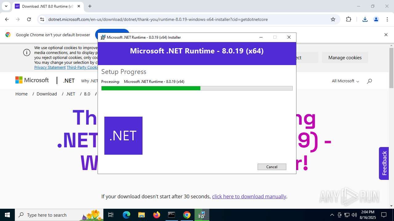Open the Feedback side tab

(x=384, y=163)
